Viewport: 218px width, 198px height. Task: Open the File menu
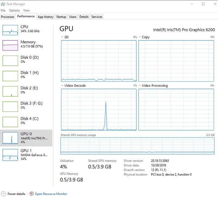click(x=3, y=10)
